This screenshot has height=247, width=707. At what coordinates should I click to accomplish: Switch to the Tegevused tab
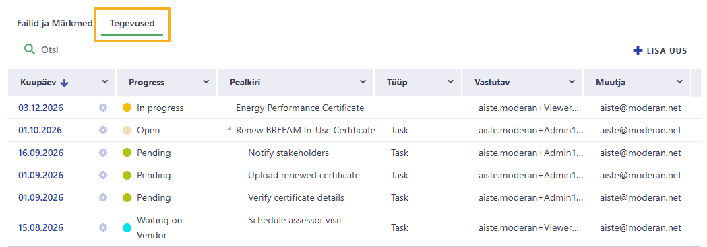click(x=132, y=23)
